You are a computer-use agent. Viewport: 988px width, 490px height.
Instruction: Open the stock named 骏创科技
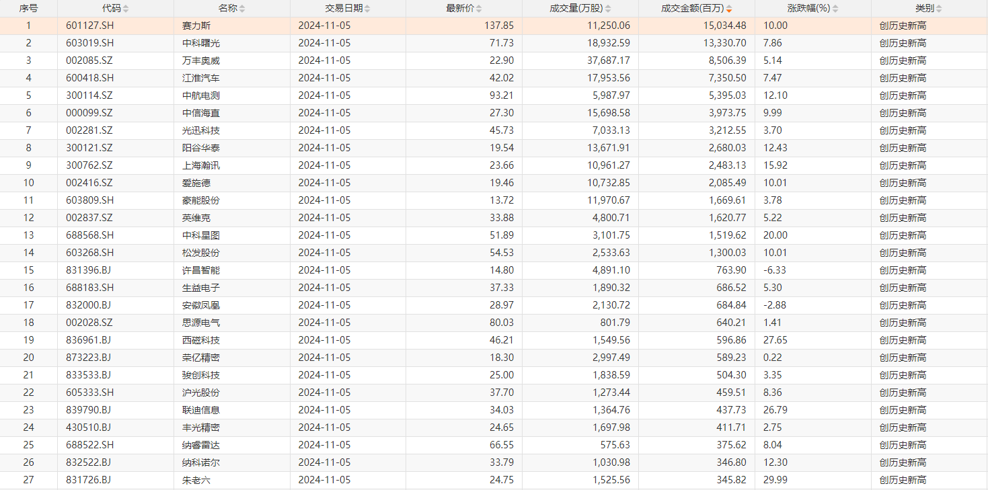pyautogui.click(x=201, y=375)
